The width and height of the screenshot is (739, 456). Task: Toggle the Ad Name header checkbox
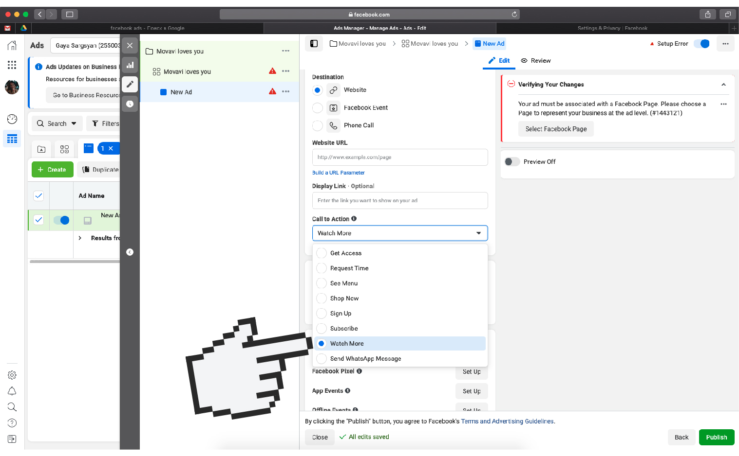click(38, 196)
